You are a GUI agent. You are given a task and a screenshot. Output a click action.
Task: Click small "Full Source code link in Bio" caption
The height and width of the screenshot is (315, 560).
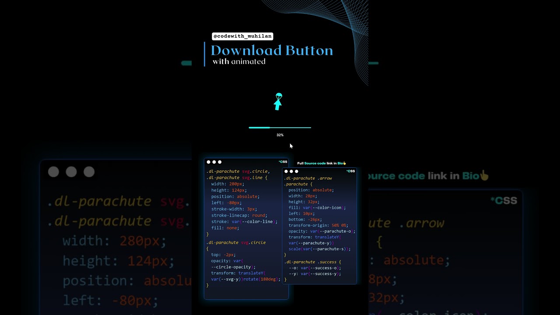[322, 163]
